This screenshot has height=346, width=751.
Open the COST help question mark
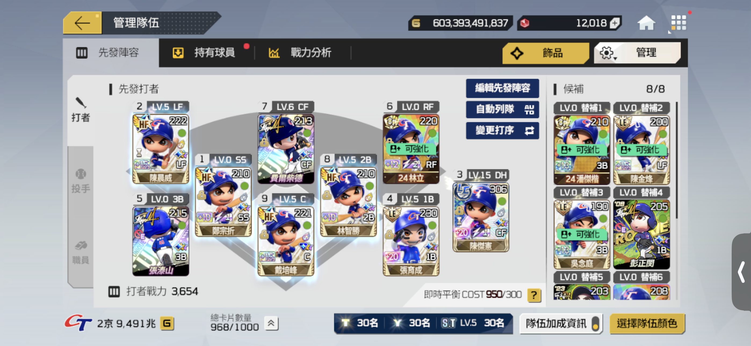(533, 295)
